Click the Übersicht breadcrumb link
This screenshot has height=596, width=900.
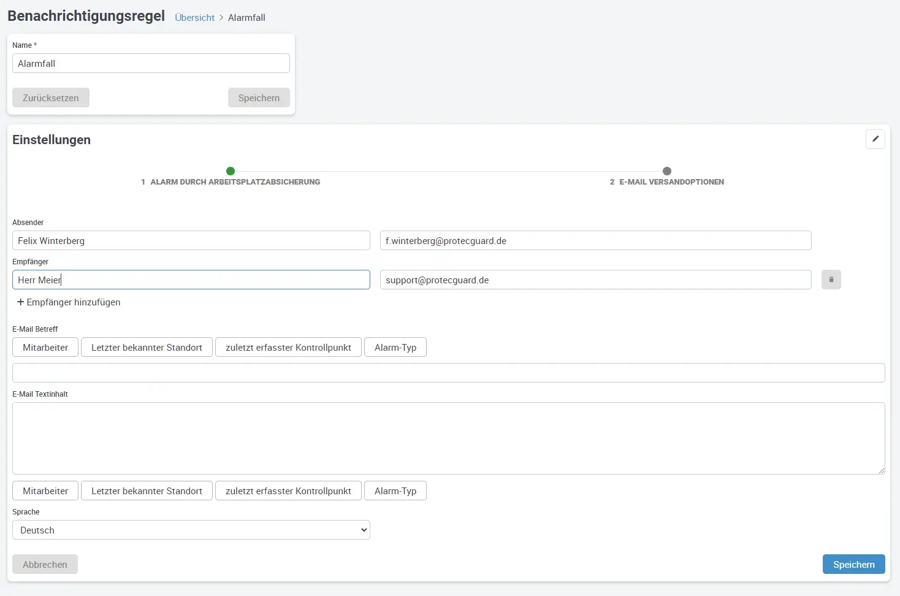click(194, 18)
